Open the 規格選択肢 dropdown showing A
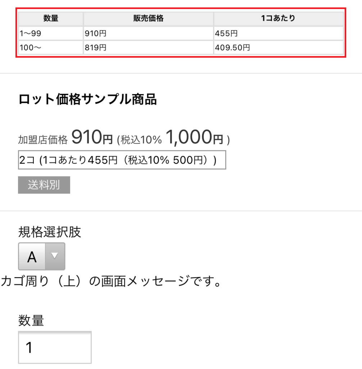The width and height of the screenshot is (362, 369). tap(32, 257)
